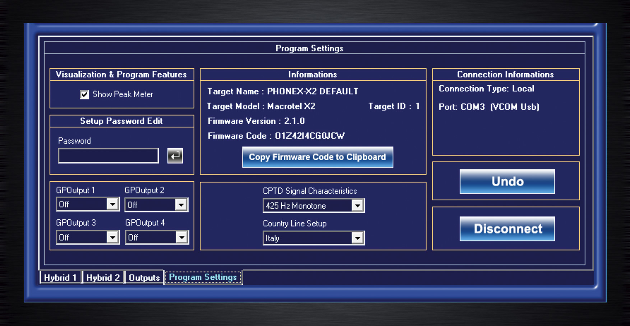Click the Target Name PHONEX-X2 DEFAULT text
This screenshot has width=630, height=326.
pos(312,92)
